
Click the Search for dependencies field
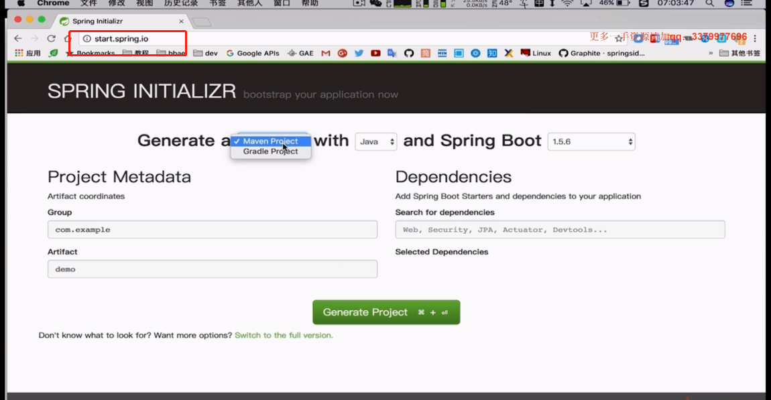click(x=560, y=230)
